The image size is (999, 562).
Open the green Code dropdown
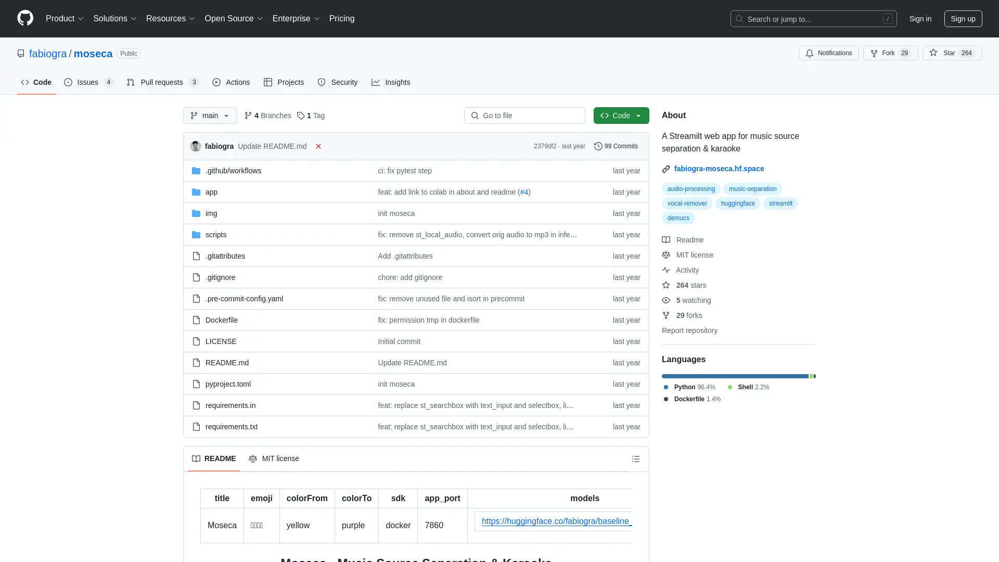click(x=621, y=116)
